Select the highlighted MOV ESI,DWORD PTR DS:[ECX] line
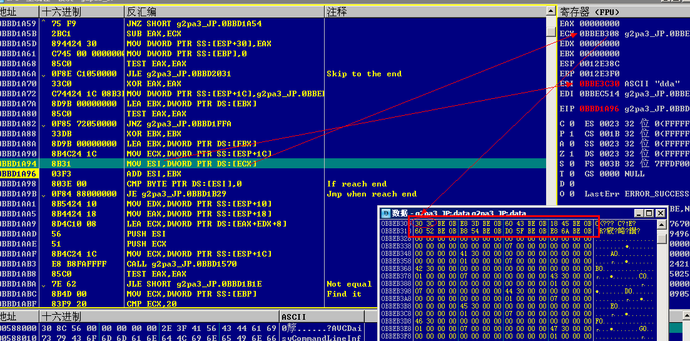Image resolution: width=690 pixels, height=341 pixels. [x=273, y=164]
